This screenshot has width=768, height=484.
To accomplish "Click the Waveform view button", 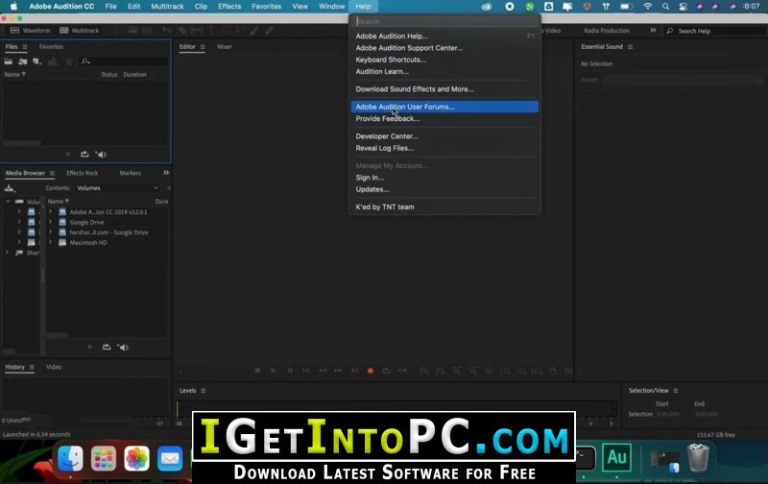I will pyautogui.click(x=31, y=31).
